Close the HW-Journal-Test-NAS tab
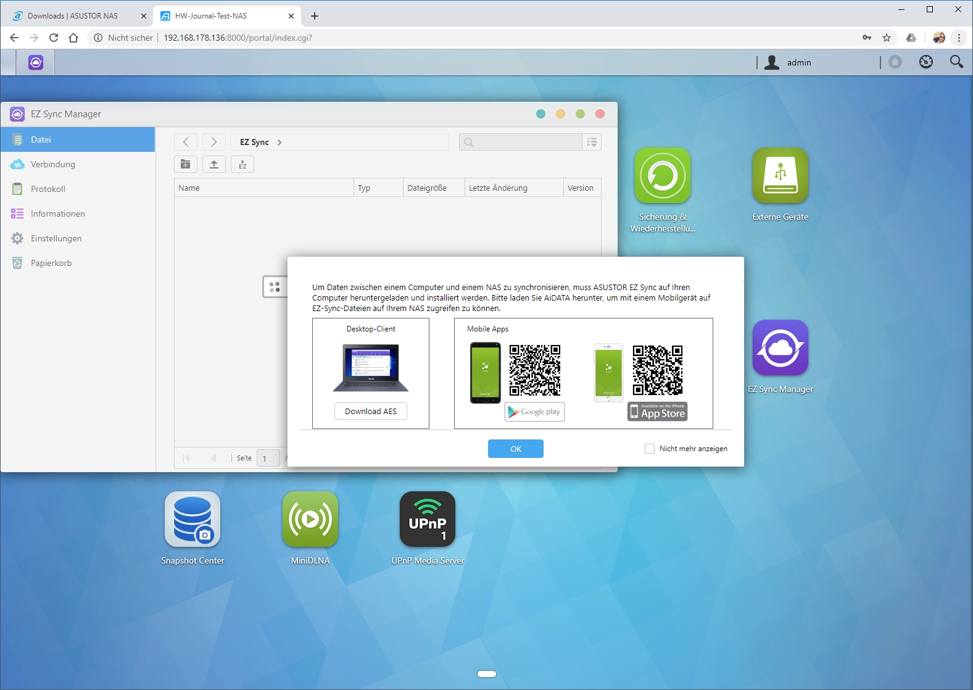 tap(291, 16)
